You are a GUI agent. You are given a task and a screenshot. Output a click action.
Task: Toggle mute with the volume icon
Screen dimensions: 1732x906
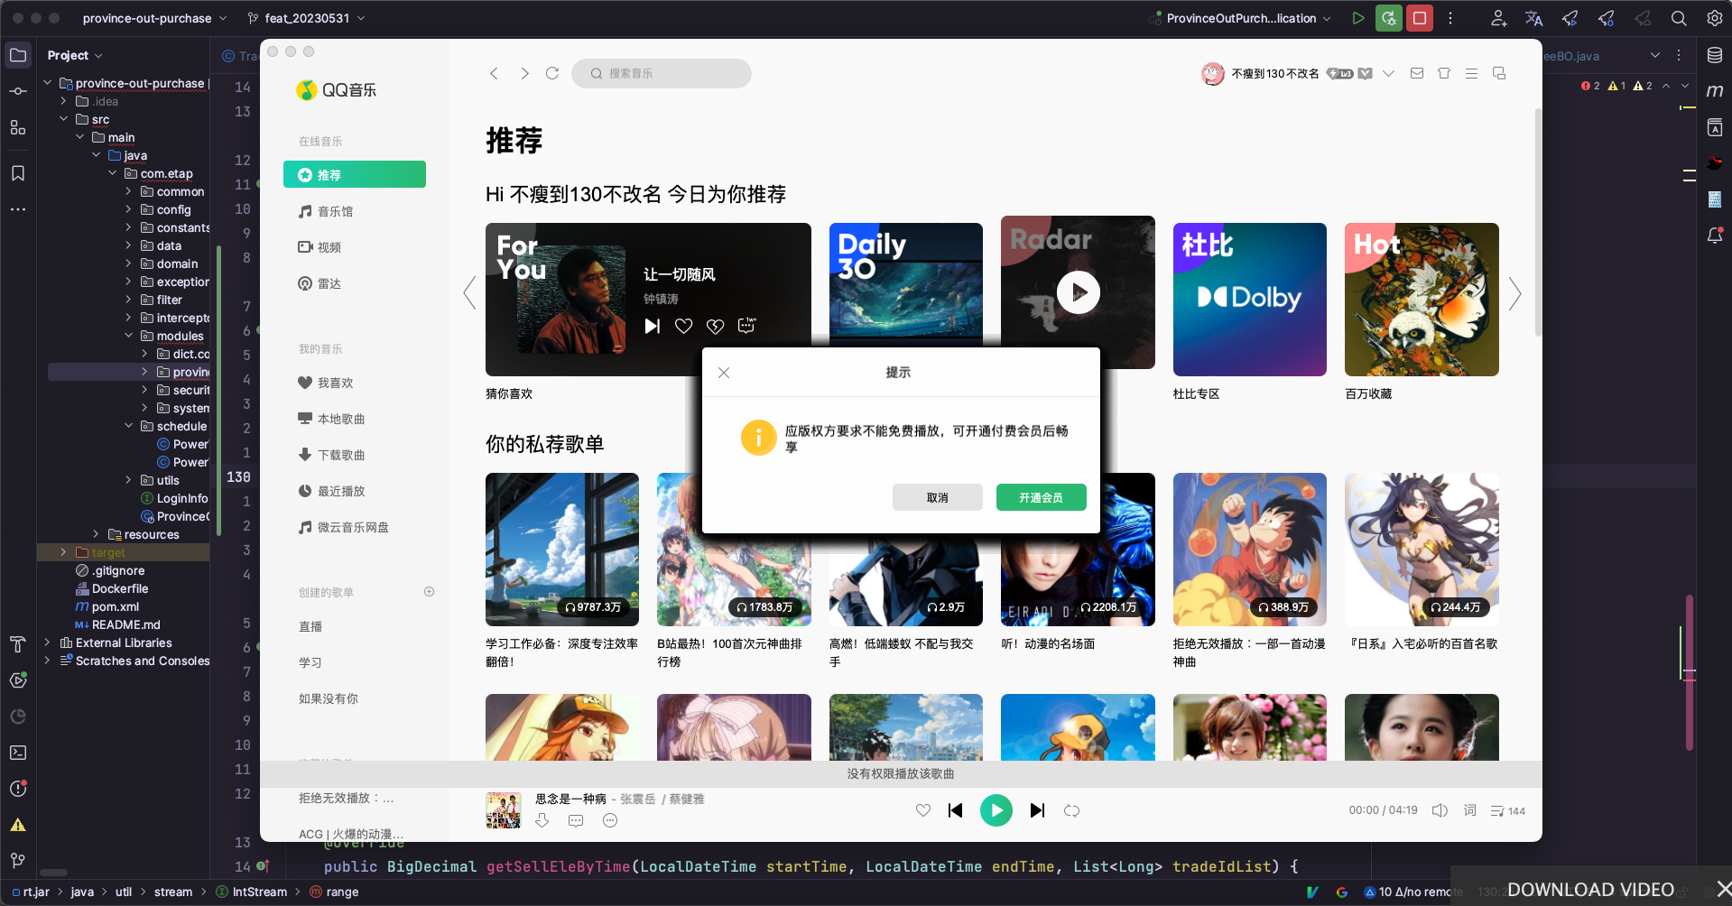click(x=1440, y=810)
